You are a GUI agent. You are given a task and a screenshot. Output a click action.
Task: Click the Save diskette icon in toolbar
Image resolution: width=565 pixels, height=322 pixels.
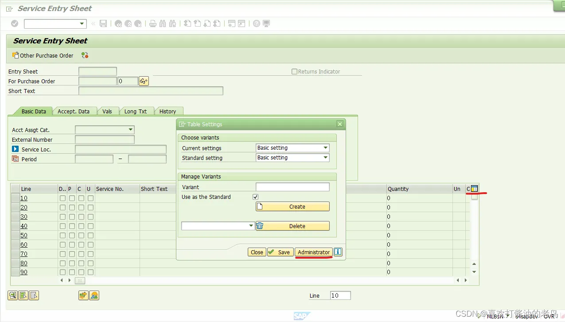103,23
